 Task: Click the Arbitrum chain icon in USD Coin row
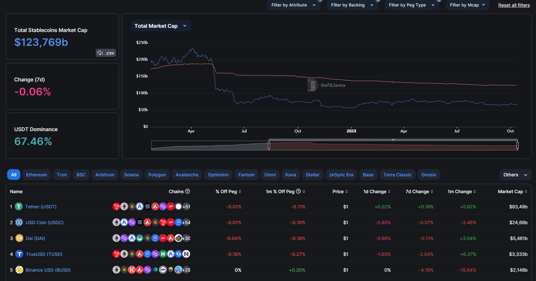(x=124, y=223)
